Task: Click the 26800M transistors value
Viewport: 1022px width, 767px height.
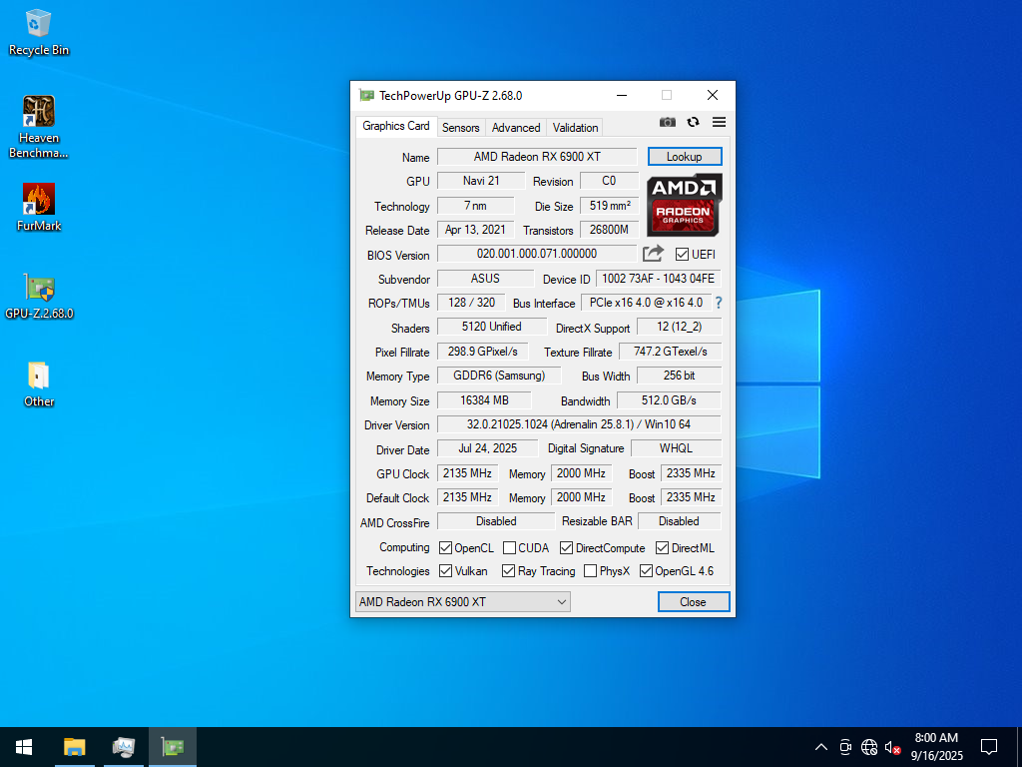Action: 609,230
